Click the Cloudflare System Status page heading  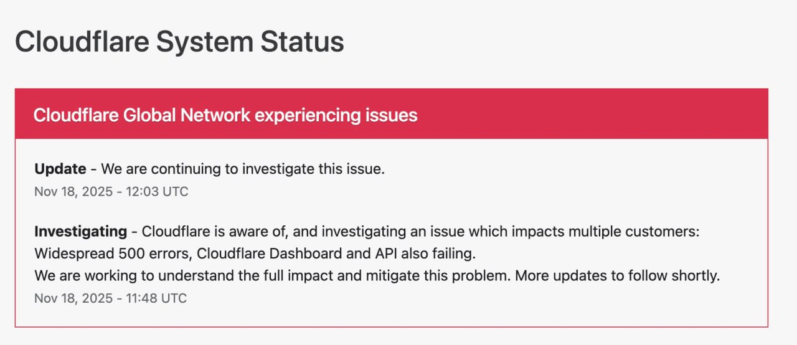coord(179,42)
